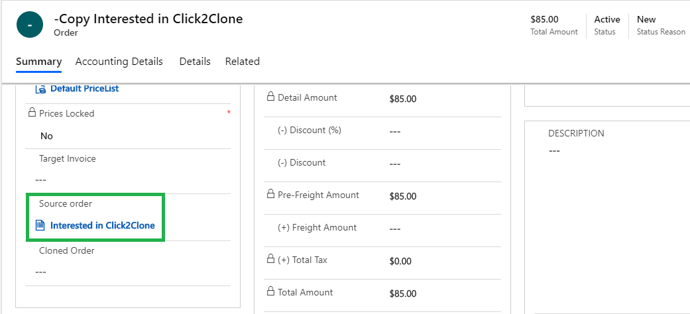Click the Target Invoice lookup field
Image resolution: width=690 pixels, height=314 pixels.
click(126, 180)
